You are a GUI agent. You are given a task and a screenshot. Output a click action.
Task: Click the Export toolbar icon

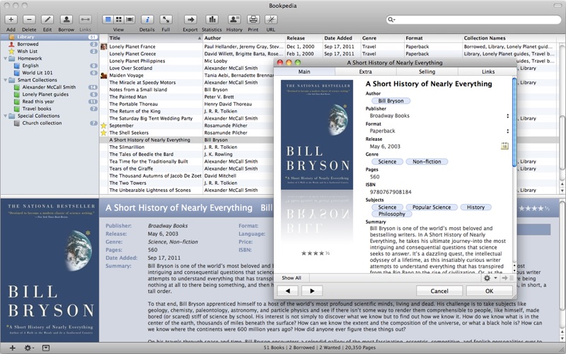point(190,19)
